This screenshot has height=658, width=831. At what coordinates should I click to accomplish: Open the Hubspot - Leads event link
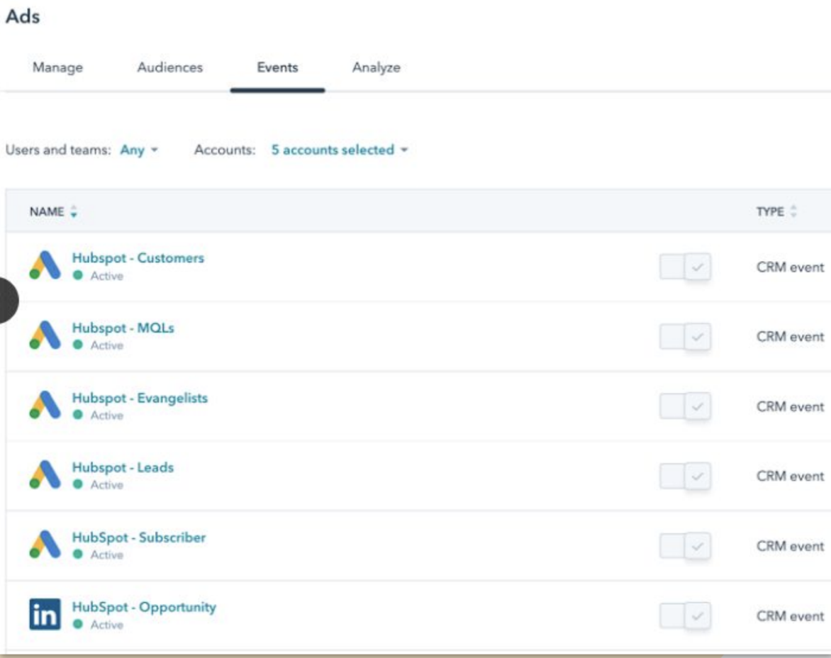pyautogui.click(x=123, y=467)
